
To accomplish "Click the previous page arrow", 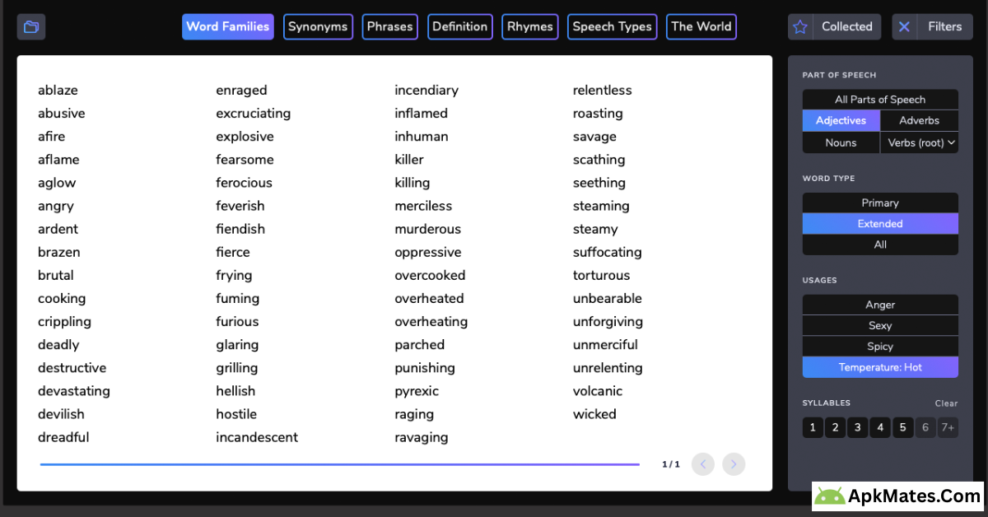I will tap(702, 463).
